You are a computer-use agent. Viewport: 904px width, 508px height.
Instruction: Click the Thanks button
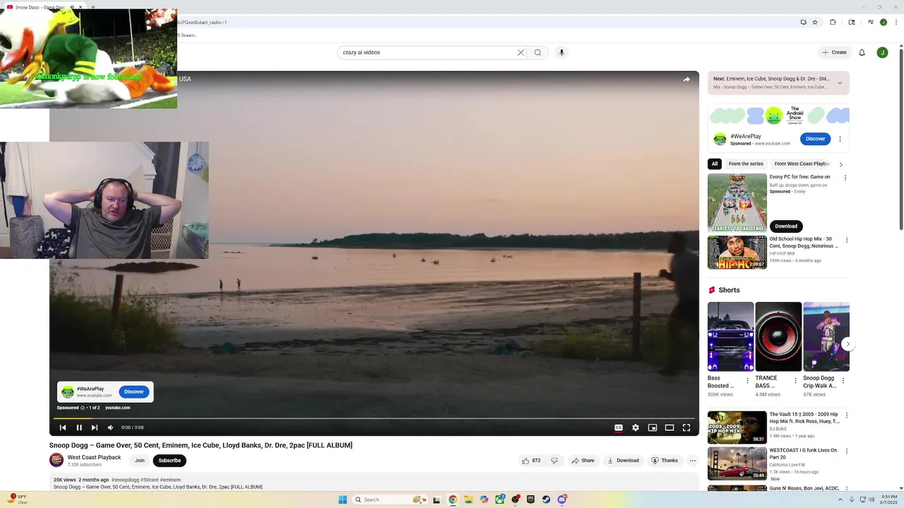665,461
